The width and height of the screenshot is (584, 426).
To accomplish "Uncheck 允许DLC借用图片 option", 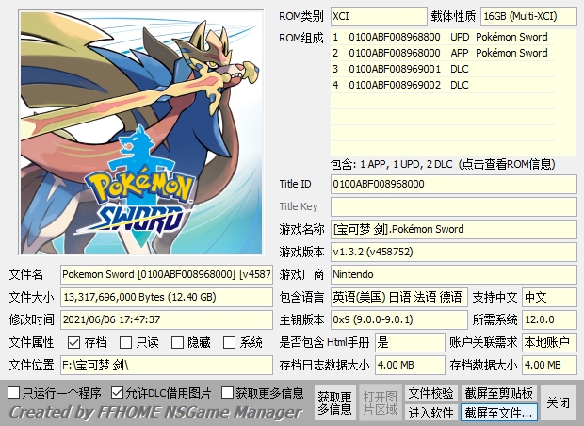I will coord(118,392).
